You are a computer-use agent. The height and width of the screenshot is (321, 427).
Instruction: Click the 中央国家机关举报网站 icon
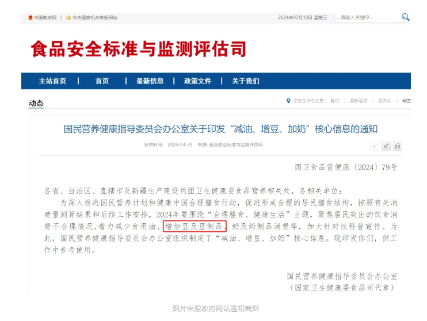68,18
